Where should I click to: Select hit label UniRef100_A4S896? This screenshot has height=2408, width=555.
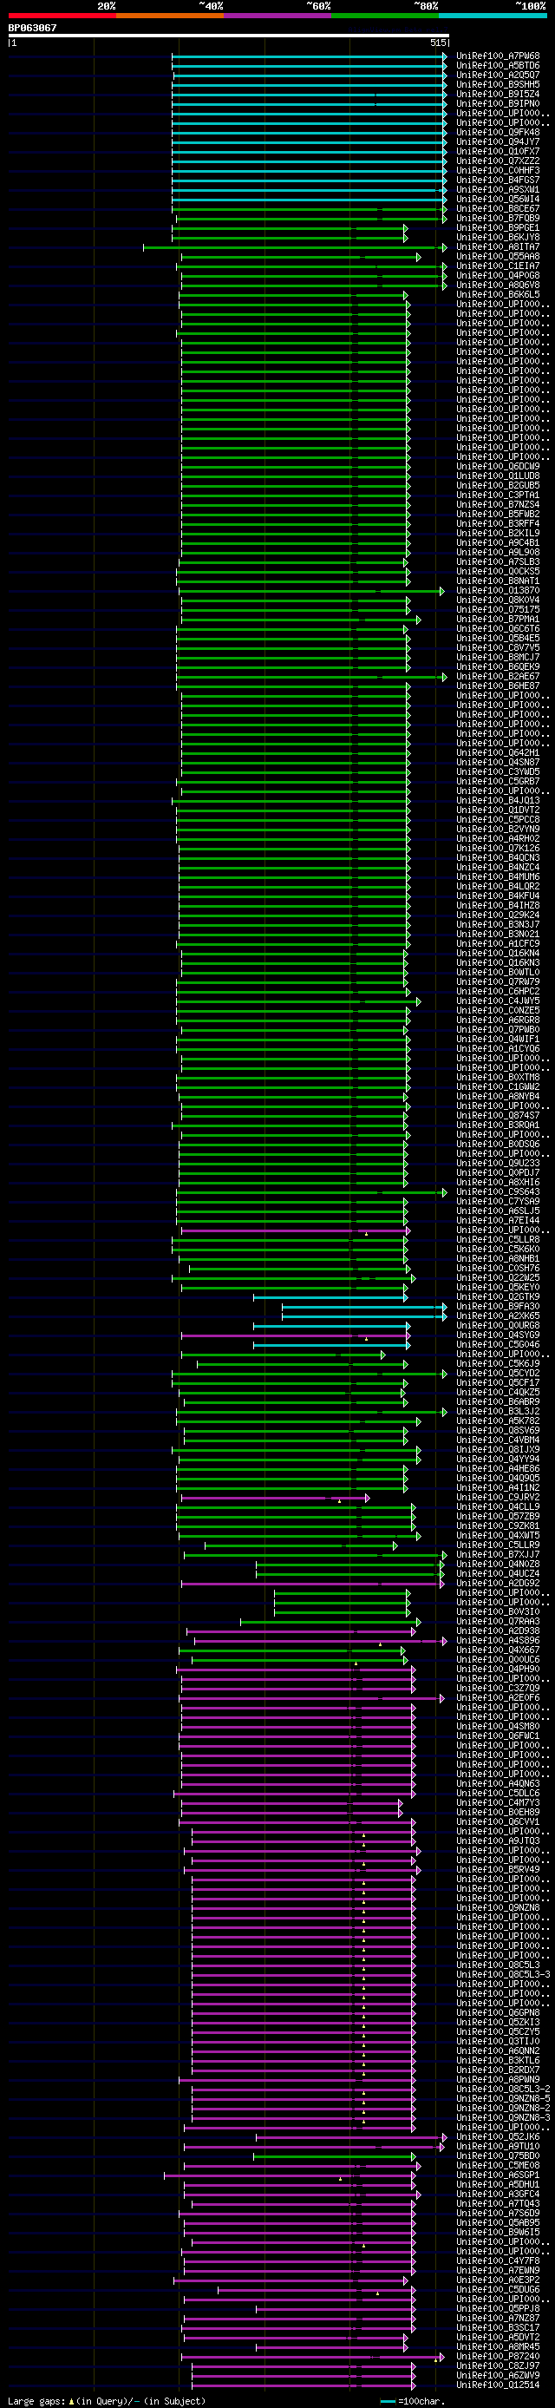pyautogui.click(x=498, y=1641)
